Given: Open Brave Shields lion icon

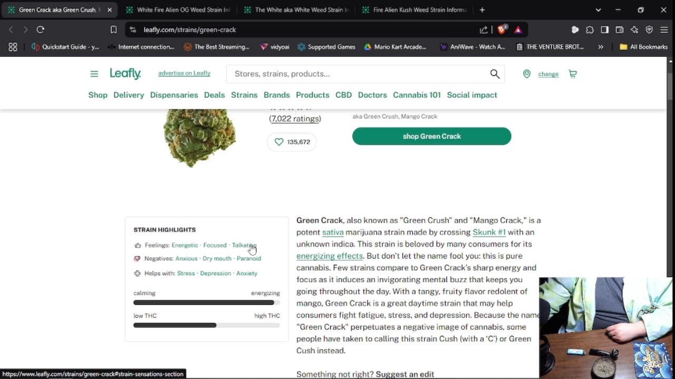Looking at the screenshot, I should 502,29.
